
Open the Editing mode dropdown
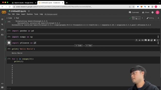click(150, 18)
